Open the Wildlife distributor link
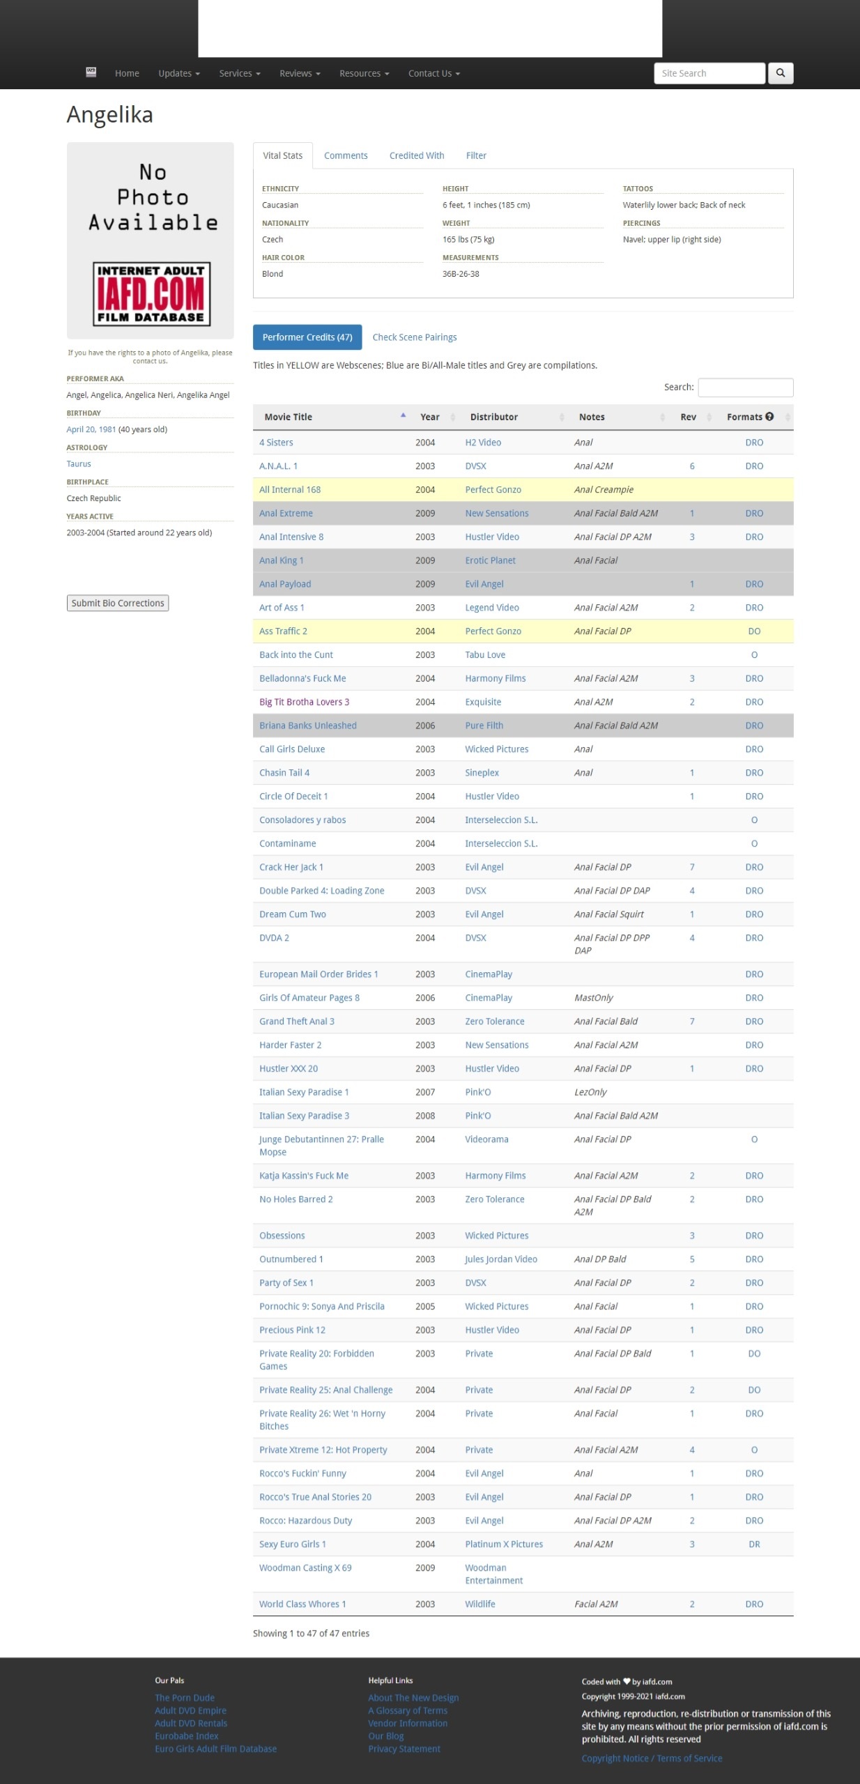Viewport: 860px width, 1784px height. [x=480, y=1604]
